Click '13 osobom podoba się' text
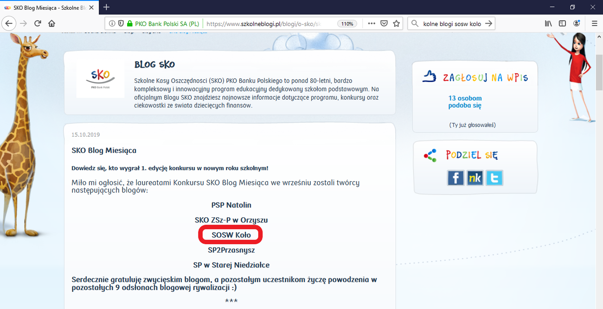Viewport: 603px width, 309px height. (465, 102)
